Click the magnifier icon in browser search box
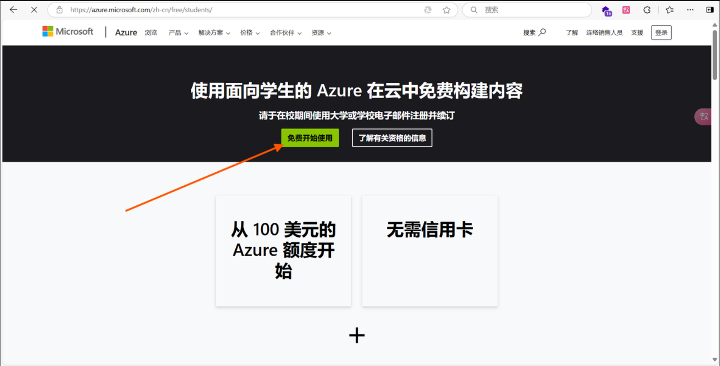Viewport: 720px width, 366px height. click(x=474, y=10)
